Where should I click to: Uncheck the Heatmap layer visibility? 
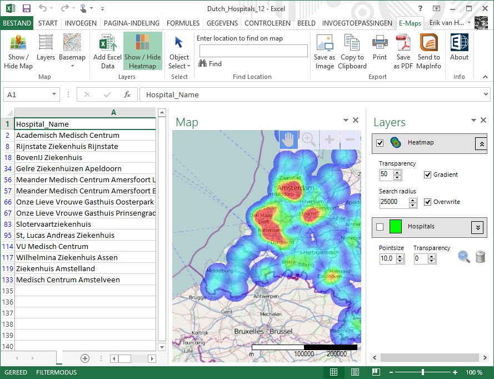click(380, 142)
